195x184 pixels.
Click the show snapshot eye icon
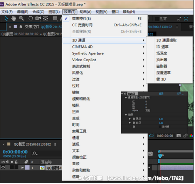[x=185, y=136]
